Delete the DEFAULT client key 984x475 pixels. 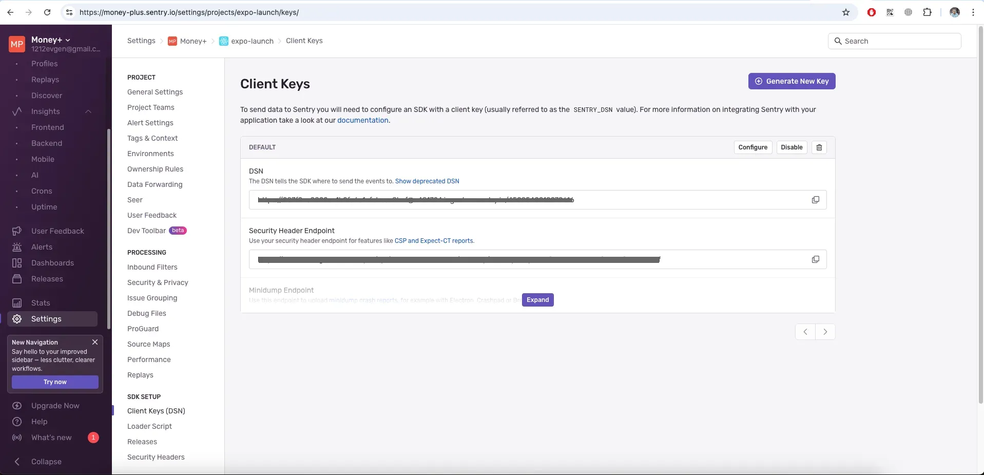tap(819, 147)
